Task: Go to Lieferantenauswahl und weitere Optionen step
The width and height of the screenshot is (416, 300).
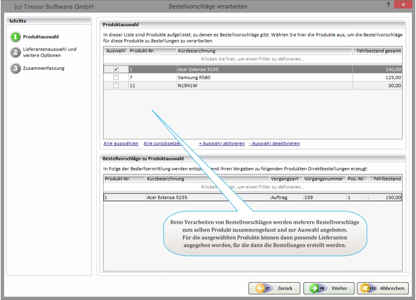Action: click(49, 52)
